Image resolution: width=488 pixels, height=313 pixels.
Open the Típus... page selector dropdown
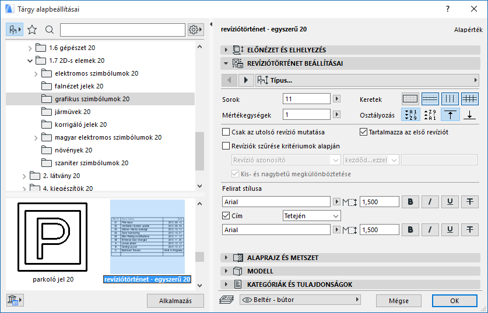tap(367, 80)
